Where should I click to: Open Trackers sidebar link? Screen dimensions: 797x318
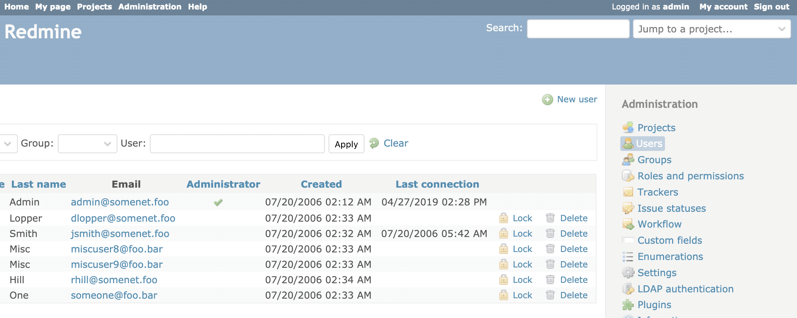pos(658,192)
